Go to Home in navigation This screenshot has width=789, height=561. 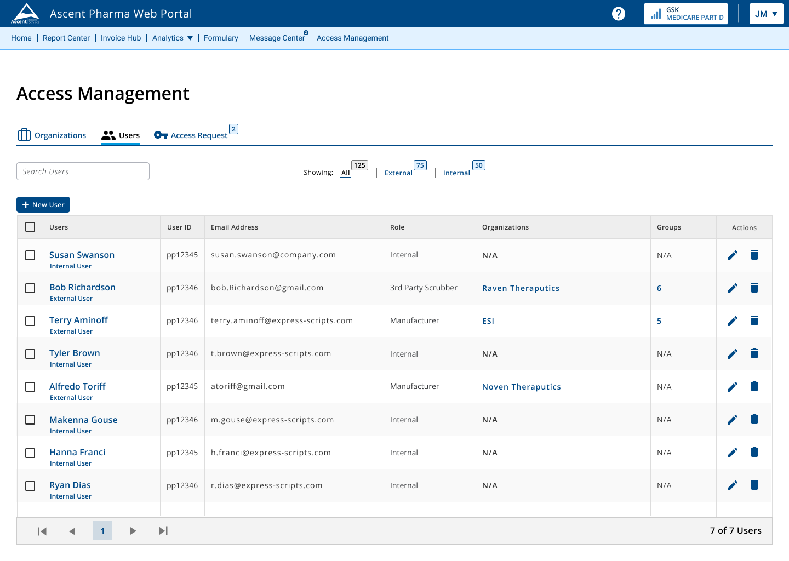point(21,38)
